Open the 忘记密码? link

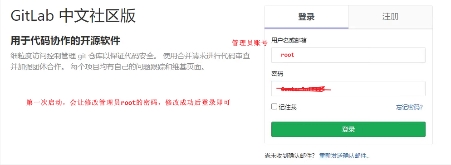409,108
